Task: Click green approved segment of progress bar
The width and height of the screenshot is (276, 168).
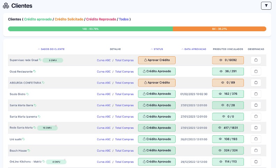Action: 90,29
